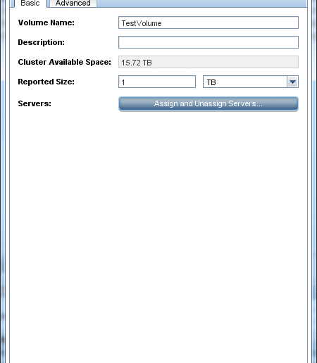Select the Reported Size label
The width and height of the screenshot is (317, 363).
(x=46, y=82)
